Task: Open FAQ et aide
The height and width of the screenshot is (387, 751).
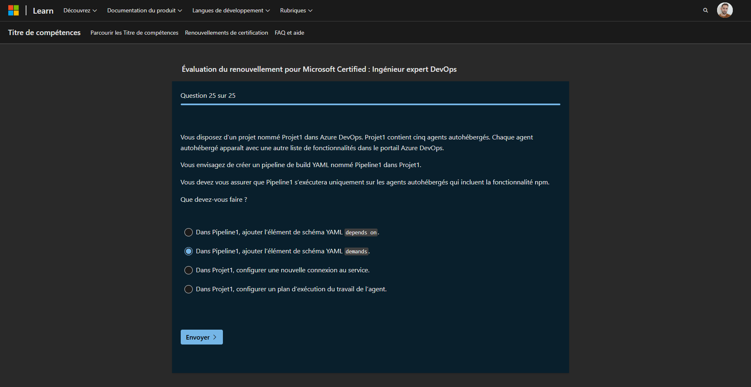Action: [289, 33]
